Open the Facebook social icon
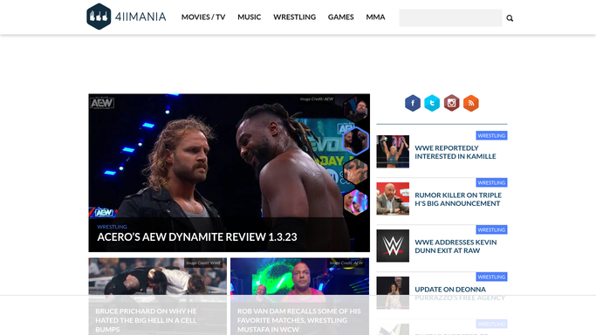596x335 pixels. click(x=413, y=103)
